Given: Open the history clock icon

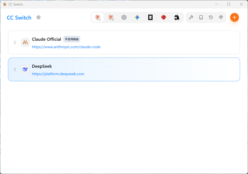Looking at the screenshot, I should pyautogui.click(x=211, y=17).
